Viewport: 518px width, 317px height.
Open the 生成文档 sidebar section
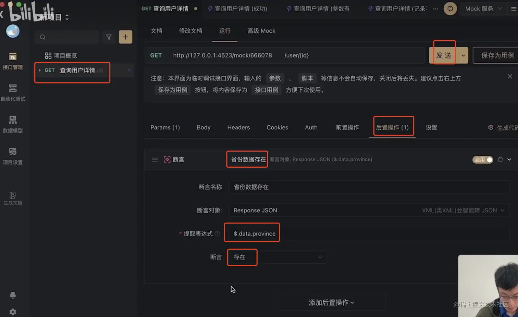[13, 198]
